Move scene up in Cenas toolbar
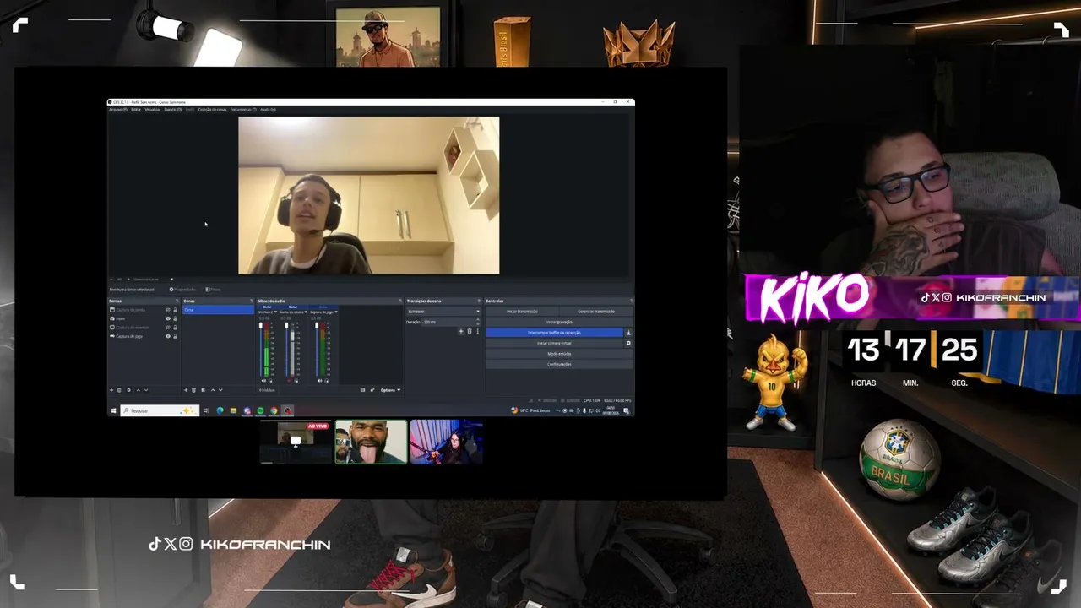This screenshot has width=1081, height=608. pyautogui.click(x=213, y=390)
